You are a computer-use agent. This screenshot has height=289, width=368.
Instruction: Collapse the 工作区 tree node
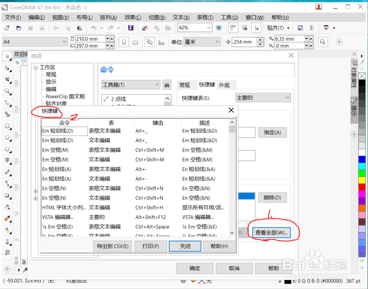coord(36,68)
